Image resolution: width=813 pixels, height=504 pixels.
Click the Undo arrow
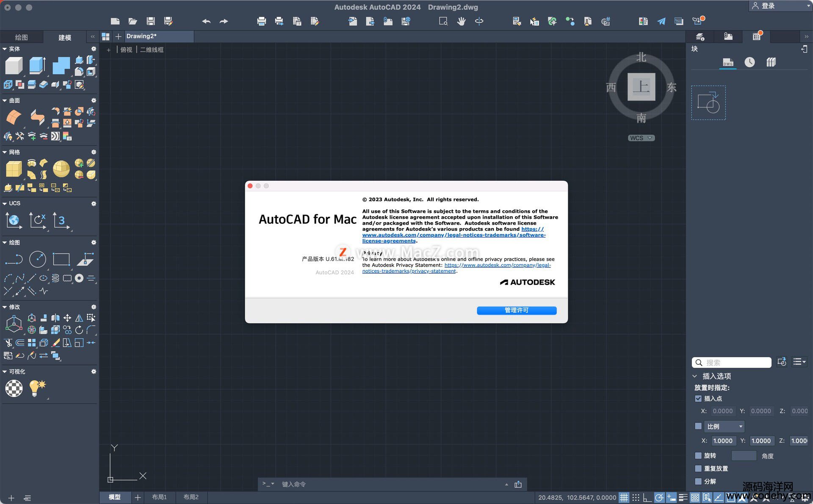(x=206, y=21)
